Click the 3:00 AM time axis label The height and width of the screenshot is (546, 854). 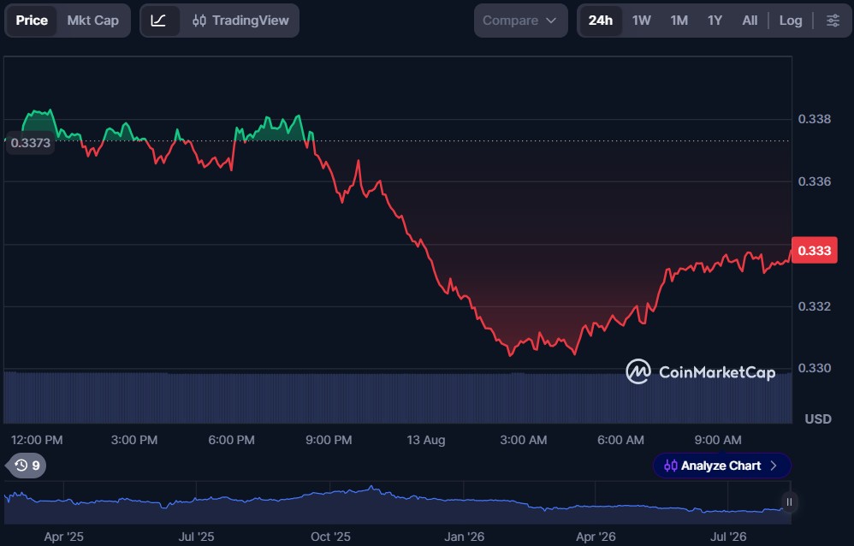(524, 440)
